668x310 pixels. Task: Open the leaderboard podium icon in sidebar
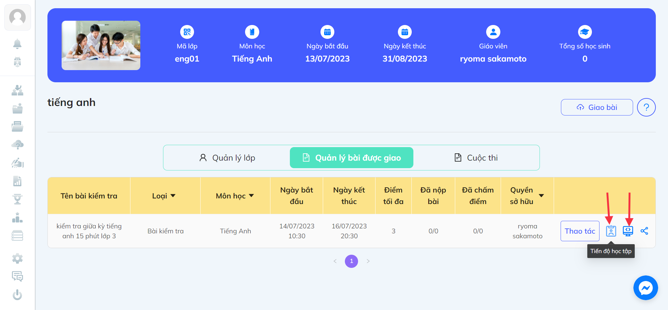point(17,218)
